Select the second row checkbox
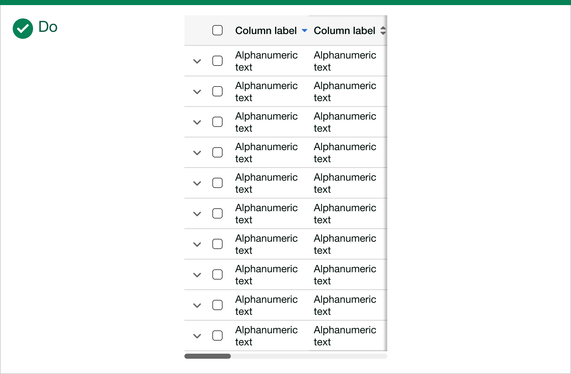This screenshot has height=374, width=571. (217, 91)
